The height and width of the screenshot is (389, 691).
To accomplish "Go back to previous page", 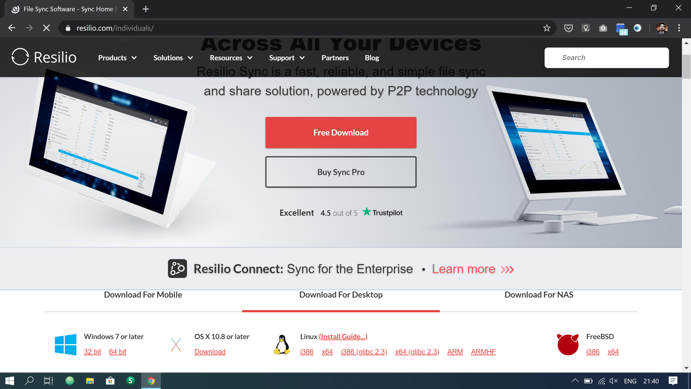I will click(x=12, y=28).
